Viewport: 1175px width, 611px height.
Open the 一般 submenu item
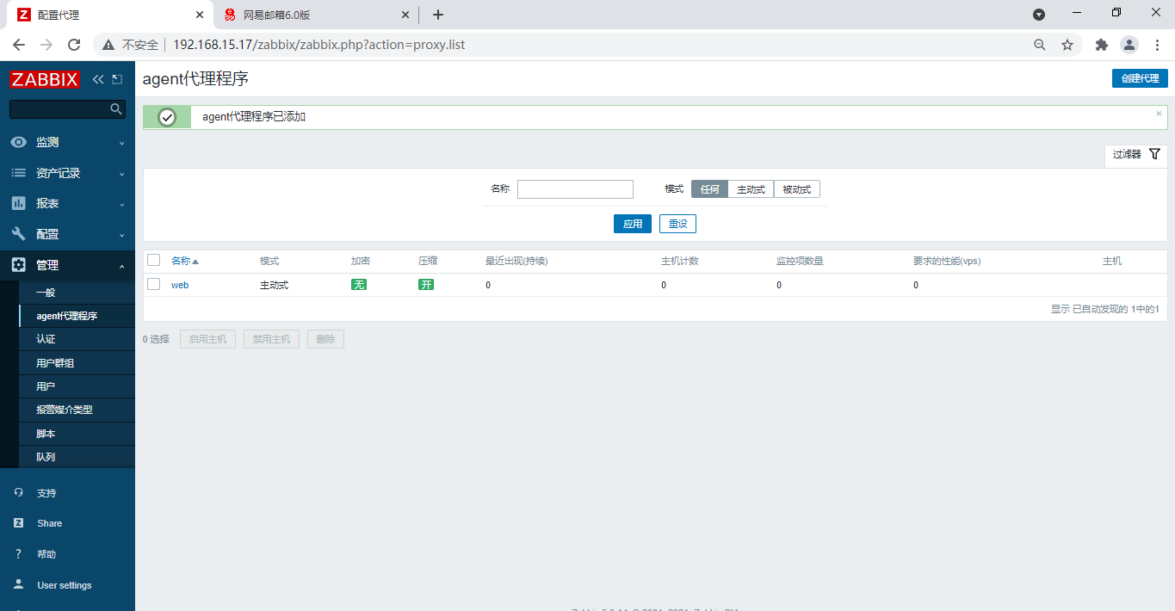[x=77, y=293]
